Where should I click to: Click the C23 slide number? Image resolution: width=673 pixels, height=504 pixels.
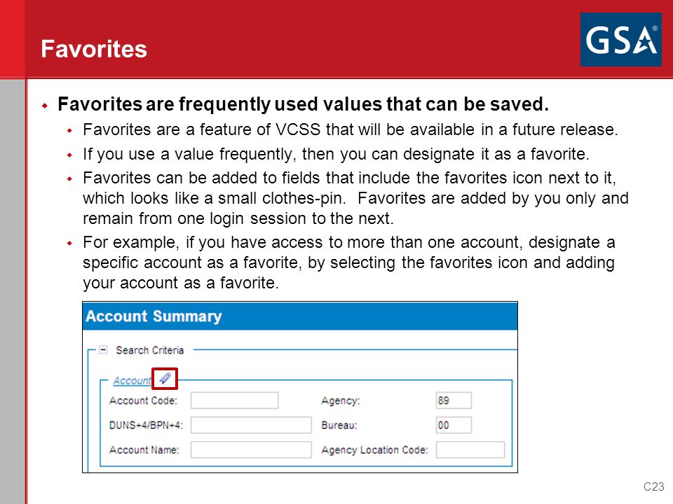click(653, 487)
